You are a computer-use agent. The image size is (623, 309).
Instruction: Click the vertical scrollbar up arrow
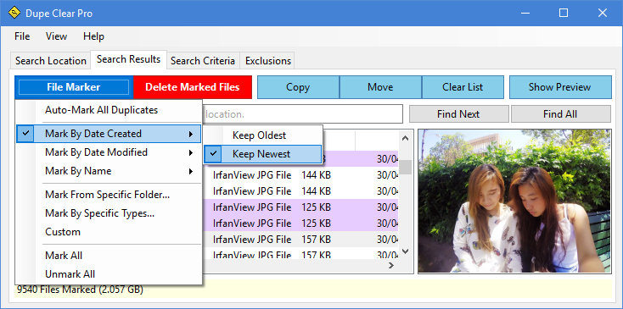click(x=405, y=138)
